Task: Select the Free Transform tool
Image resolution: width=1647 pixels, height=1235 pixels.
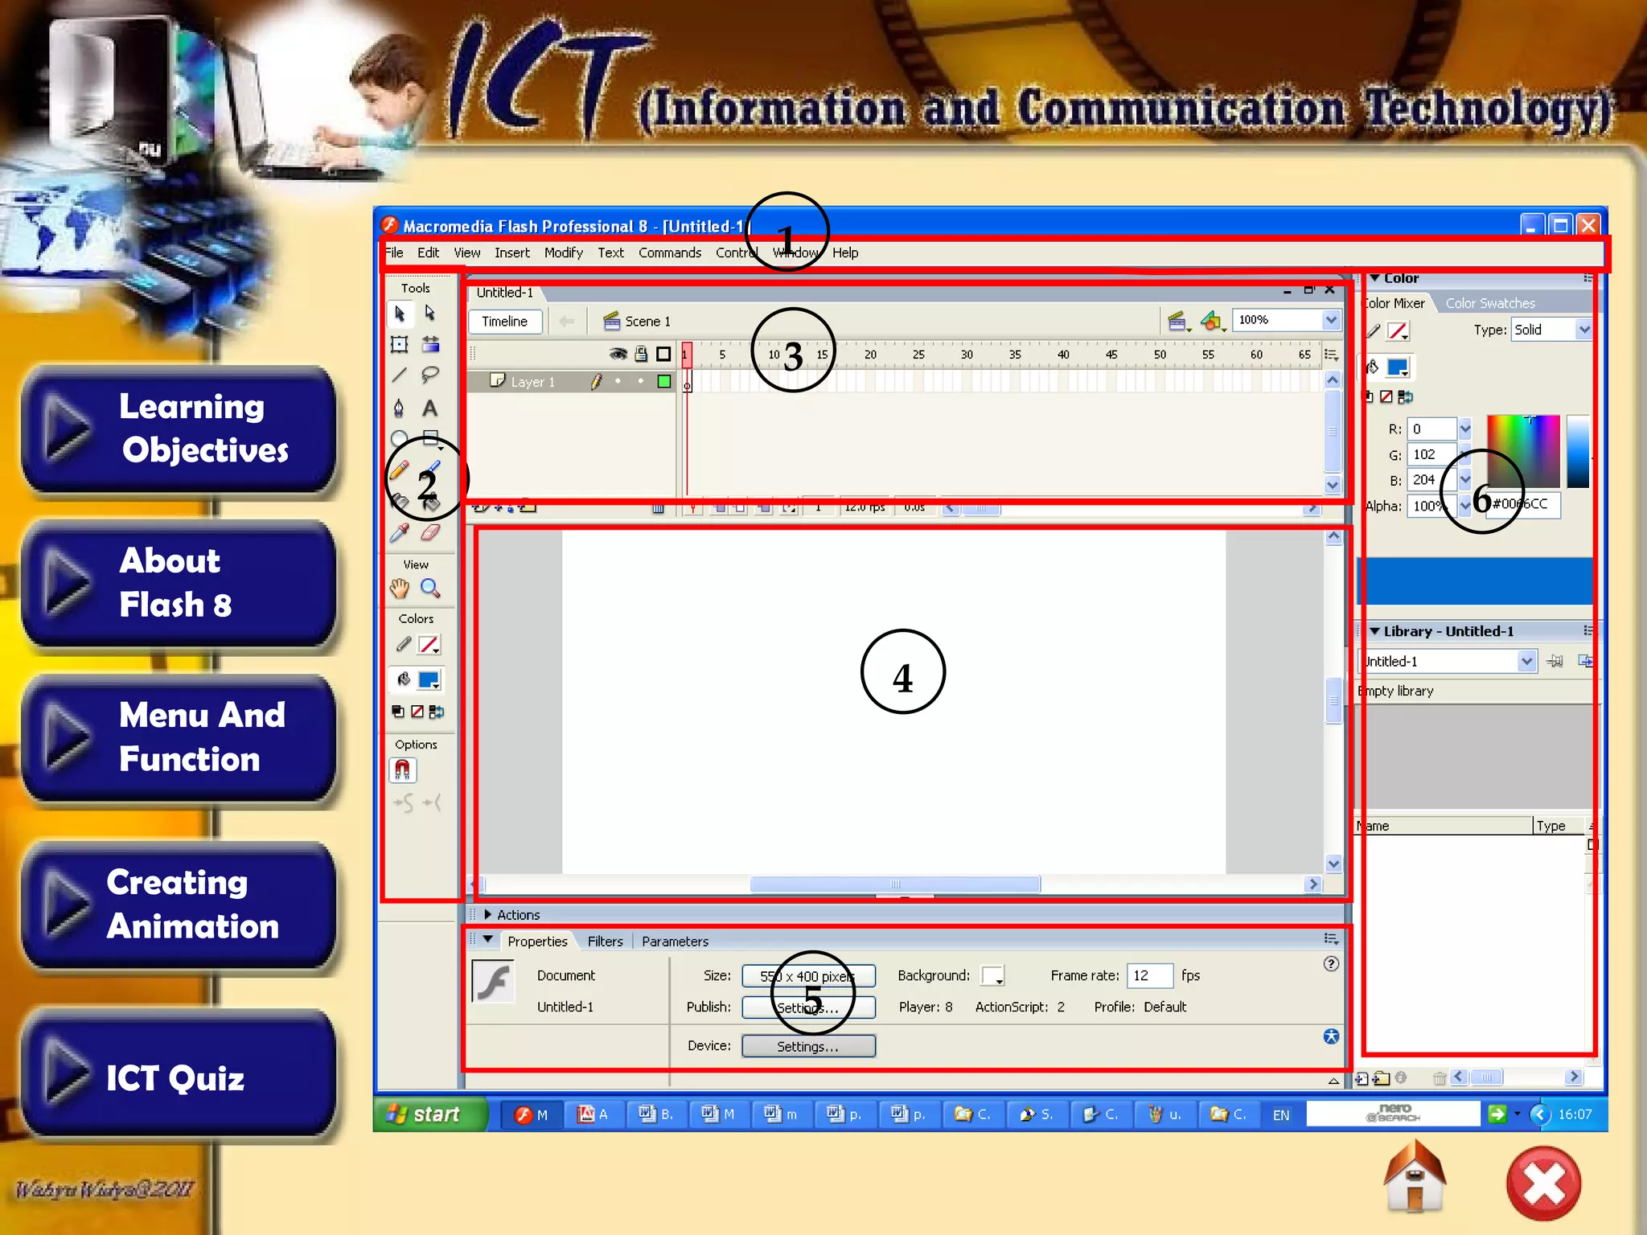Action: click(400, 344)
